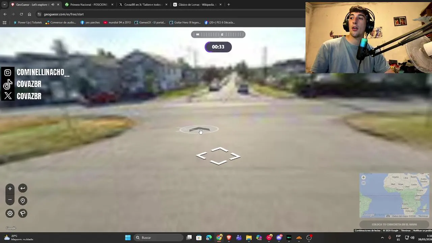
Task: Click Notificar un problema link
Action: (423, 231)
